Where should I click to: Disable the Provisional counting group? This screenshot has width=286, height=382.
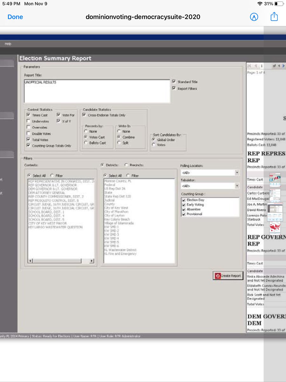pyautogui.click(x=184, y=215)
